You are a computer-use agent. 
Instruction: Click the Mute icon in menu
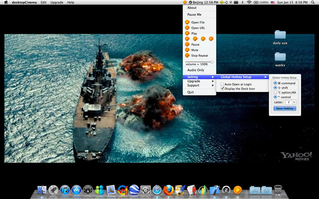[x=187, y=50]
